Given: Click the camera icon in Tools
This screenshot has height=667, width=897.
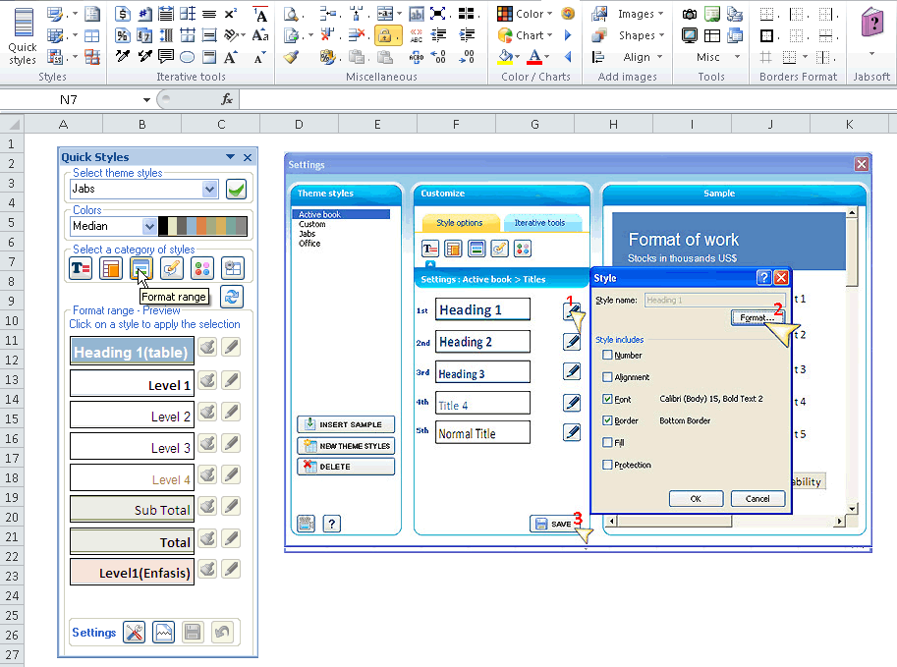Looking at the screenshot, I should pos(690,14).
